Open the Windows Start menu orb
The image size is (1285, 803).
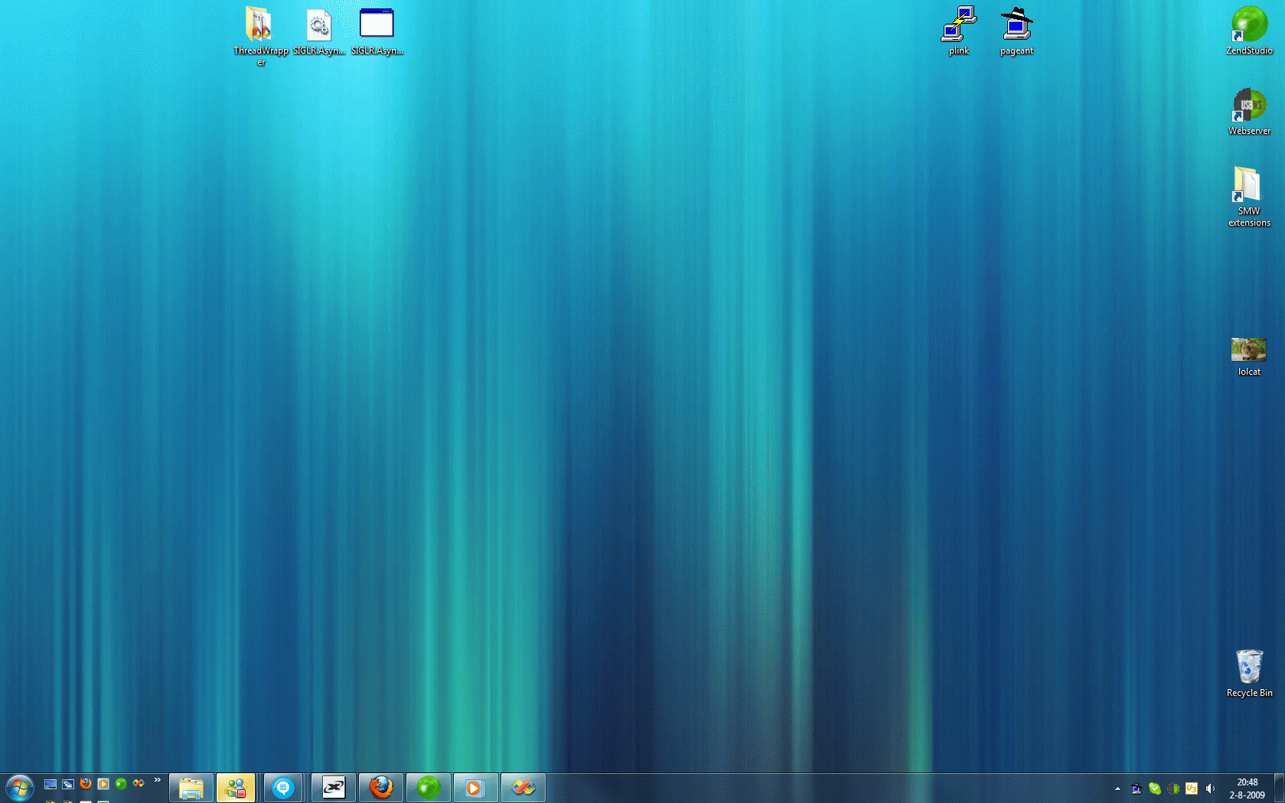pos(20,788)
